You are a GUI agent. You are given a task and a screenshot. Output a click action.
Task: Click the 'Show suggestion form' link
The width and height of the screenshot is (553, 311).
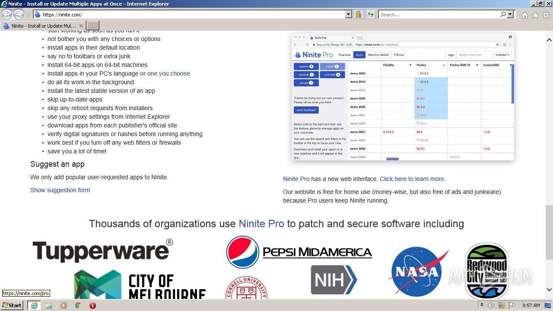pos(60,190)
